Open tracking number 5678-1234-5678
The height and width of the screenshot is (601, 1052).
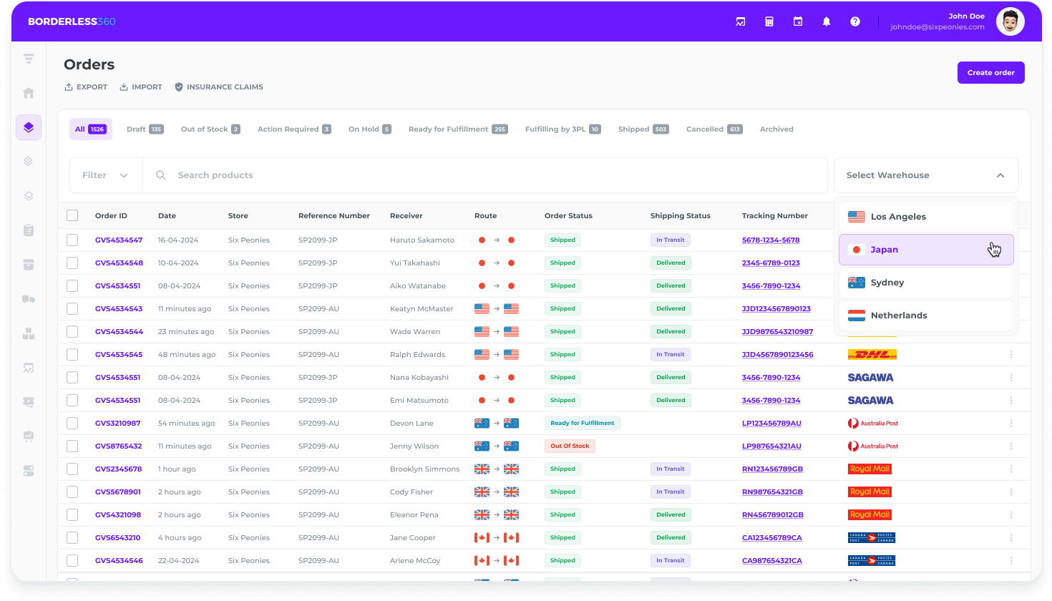tap(771, 240)
